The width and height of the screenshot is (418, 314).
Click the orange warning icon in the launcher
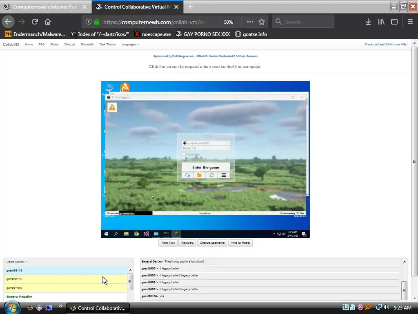click(x=112, y=108)
